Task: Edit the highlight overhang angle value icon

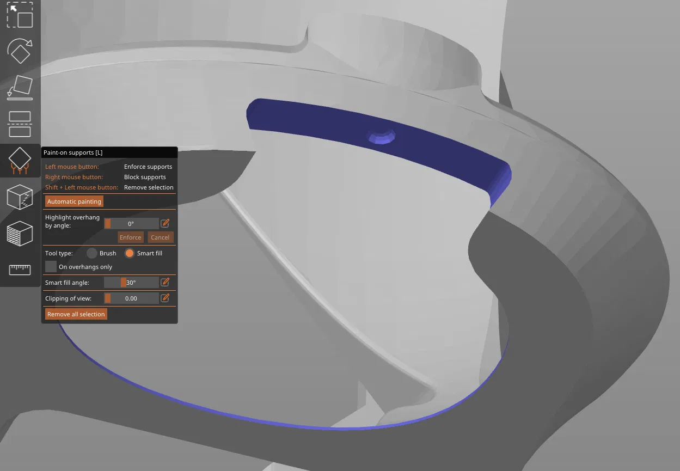Action: click(166, 223)
